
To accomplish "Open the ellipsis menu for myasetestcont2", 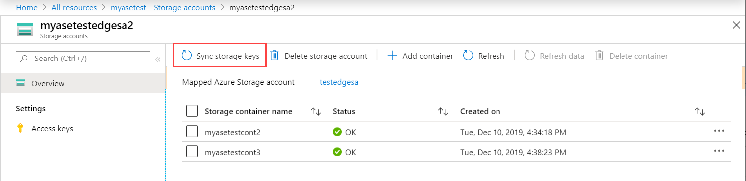I will (x=719, y=131).
